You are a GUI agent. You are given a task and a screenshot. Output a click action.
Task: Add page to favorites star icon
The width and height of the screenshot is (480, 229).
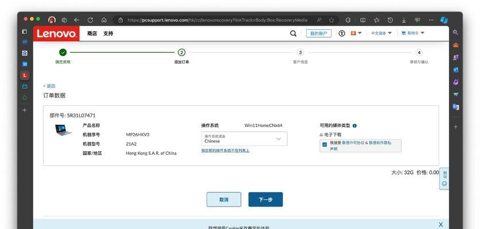point(331,20)
